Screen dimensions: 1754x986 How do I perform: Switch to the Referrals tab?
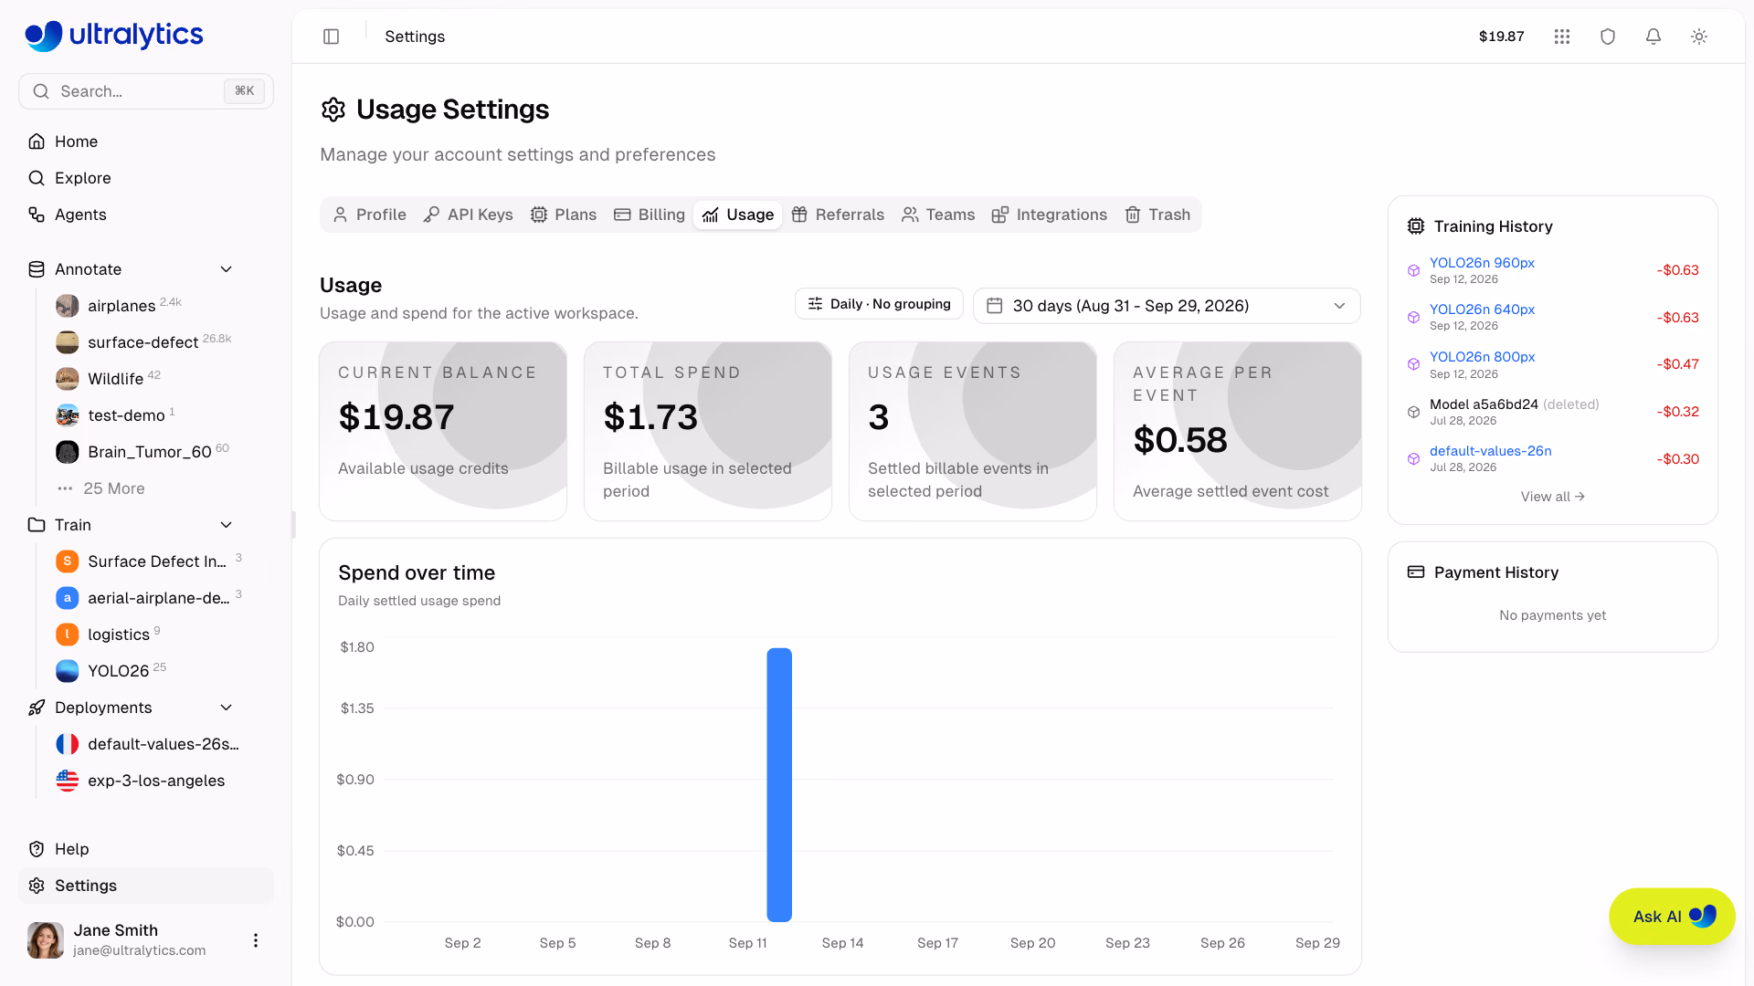click(838, 215)
